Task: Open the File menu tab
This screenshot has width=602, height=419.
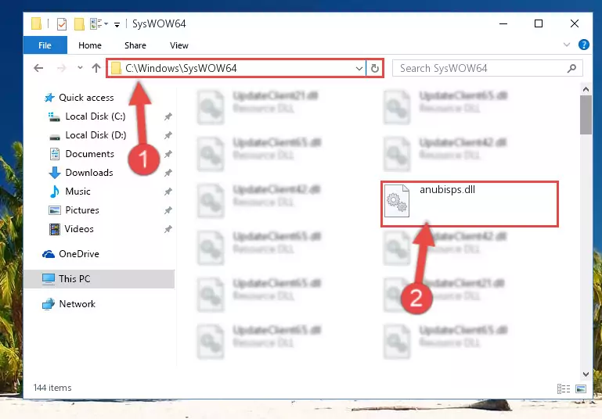Action: pos(45,45)
